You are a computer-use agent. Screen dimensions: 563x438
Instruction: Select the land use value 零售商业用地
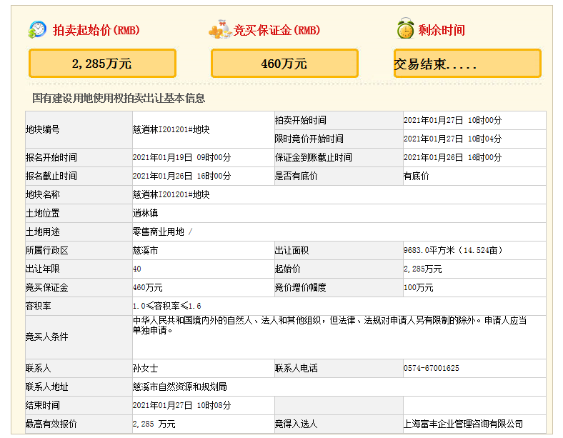click(159, 232)
